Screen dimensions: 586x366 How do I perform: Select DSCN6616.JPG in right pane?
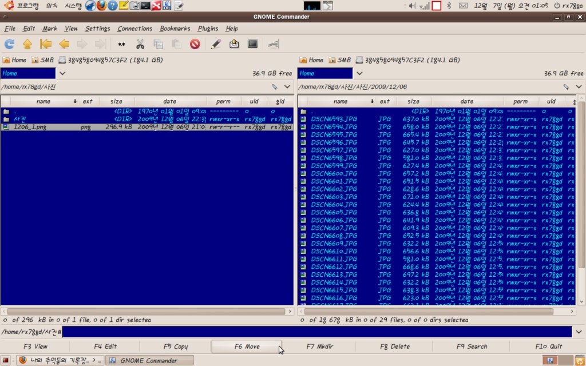click(x=436, y=298)
